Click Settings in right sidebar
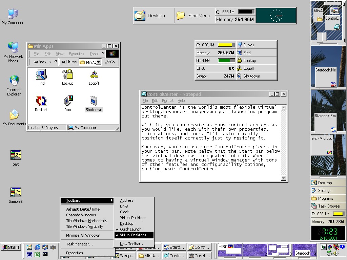The width and height of the screenshot is (347, 260). click(x=328, y=190)
